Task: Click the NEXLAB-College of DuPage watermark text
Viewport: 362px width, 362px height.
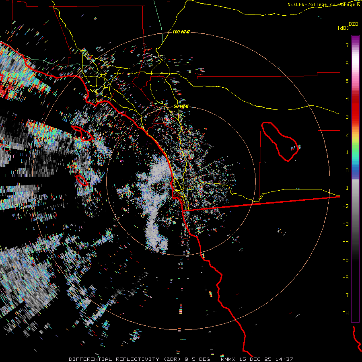Action: (323, 4)
